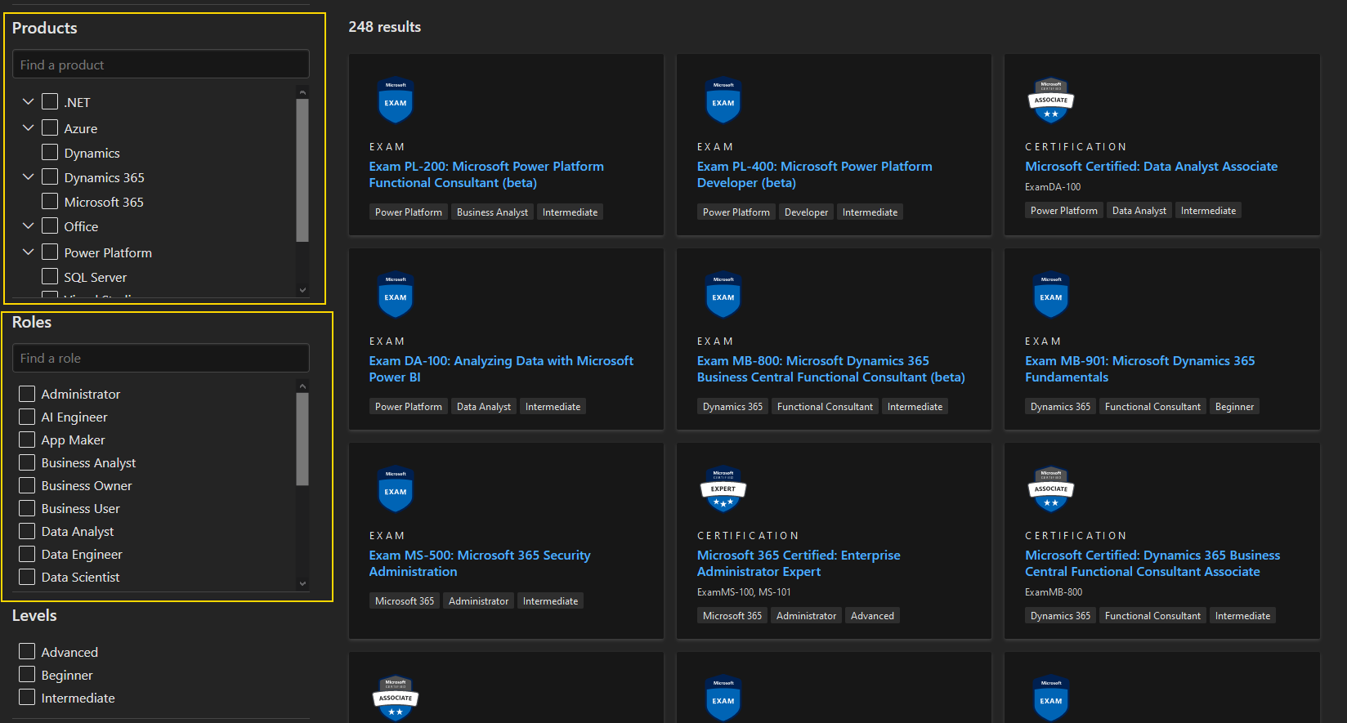
Task: Click the exam badge on the PL-200 card
Action: (x=396, y=100)
